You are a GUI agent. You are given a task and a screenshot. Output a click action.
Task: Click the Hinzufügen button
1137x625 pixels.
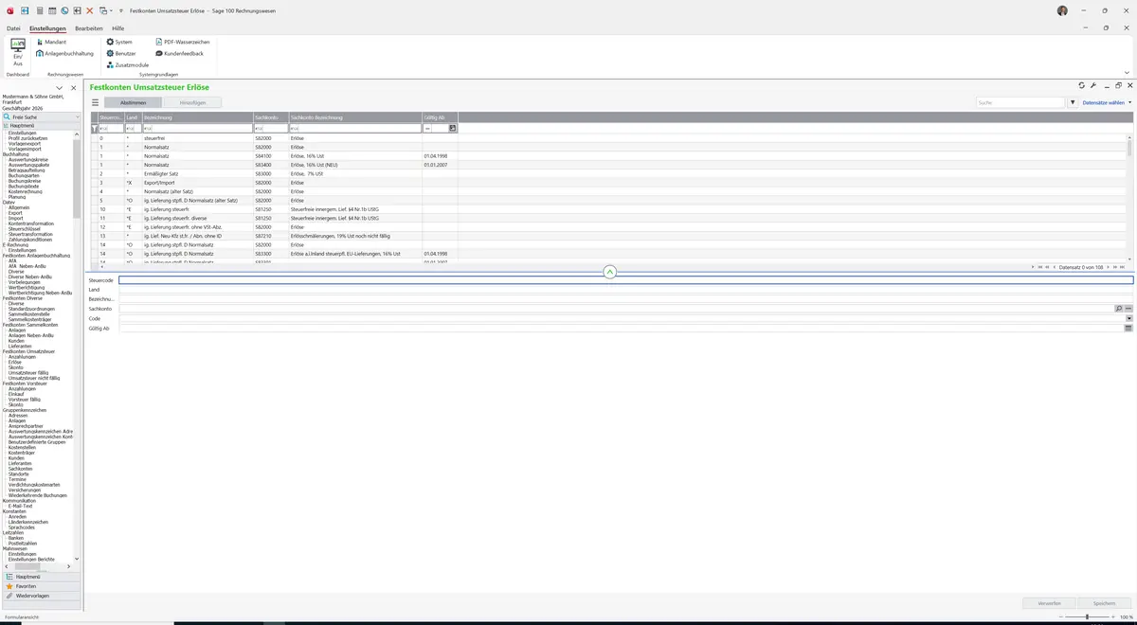coord(192,102)
